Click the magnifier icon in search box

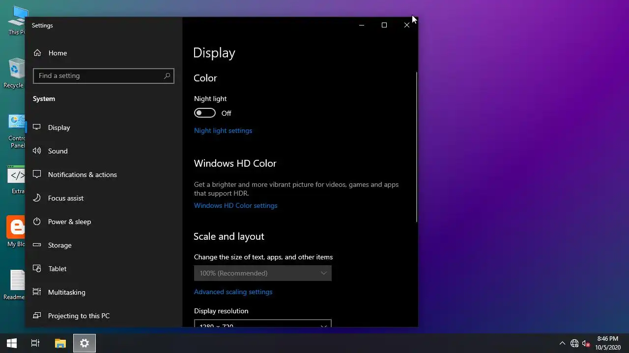tap(167, 76)
